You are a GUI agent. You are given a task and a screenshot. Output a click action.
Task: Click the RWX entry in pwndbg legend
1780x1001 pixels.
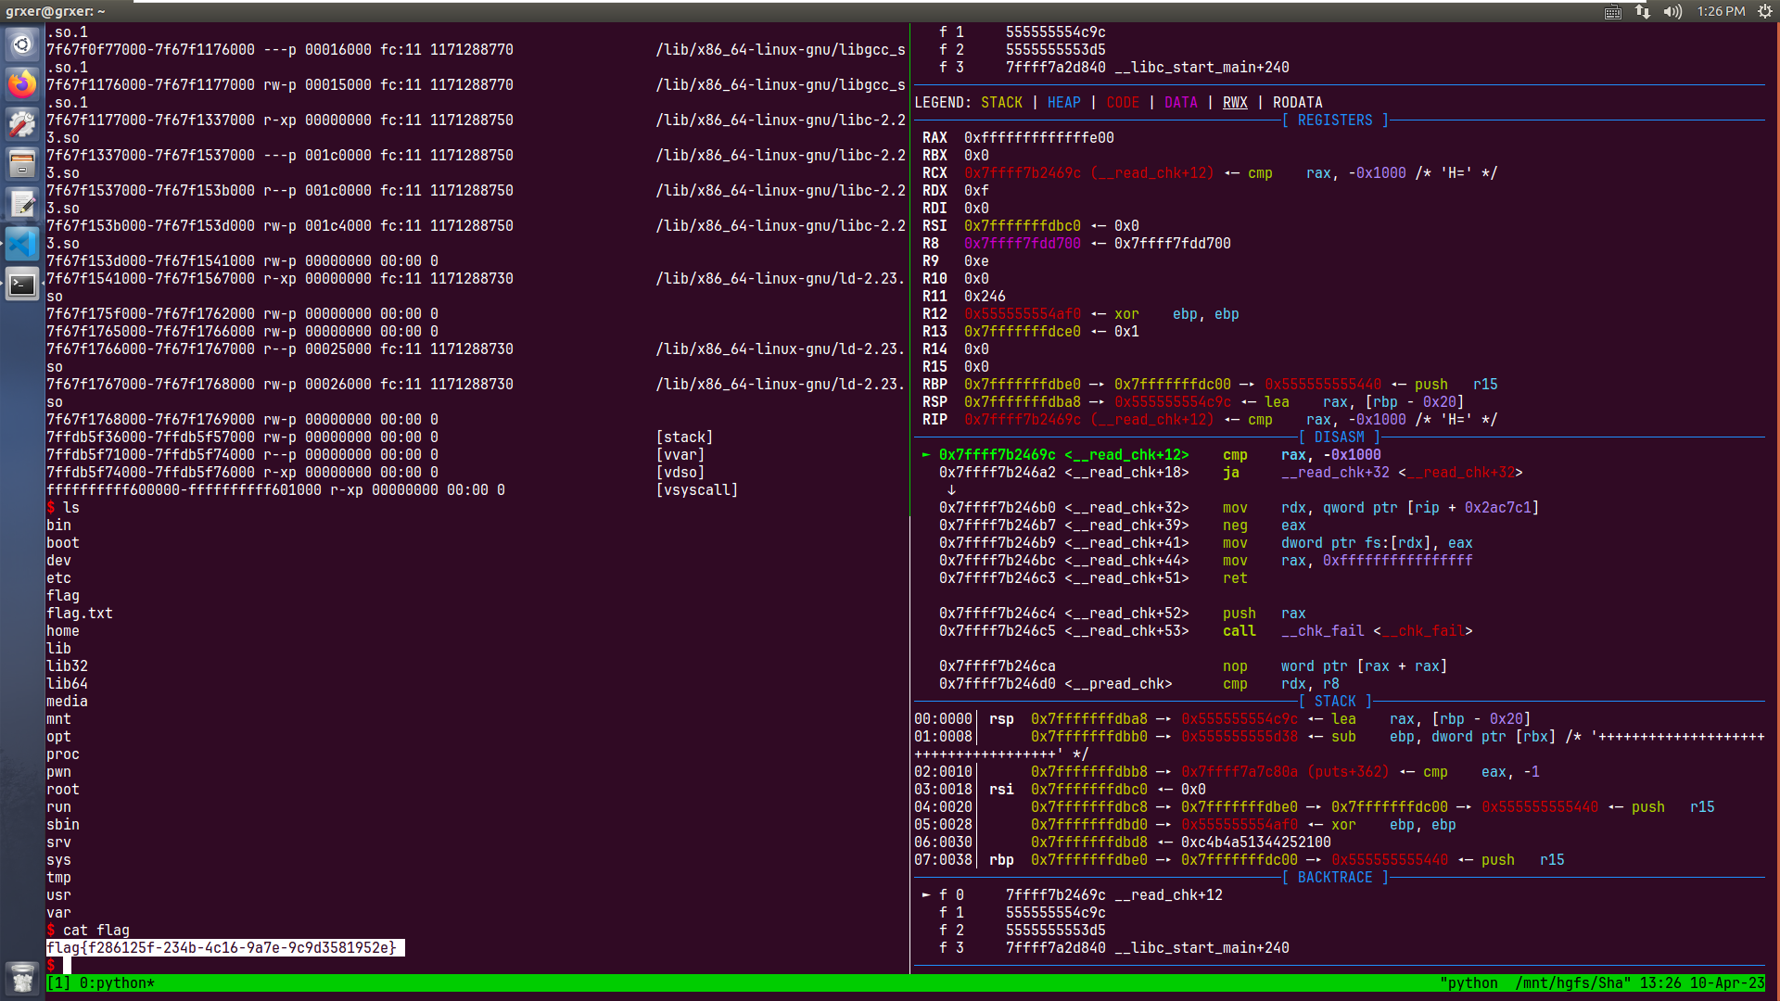coord(1235,103)
